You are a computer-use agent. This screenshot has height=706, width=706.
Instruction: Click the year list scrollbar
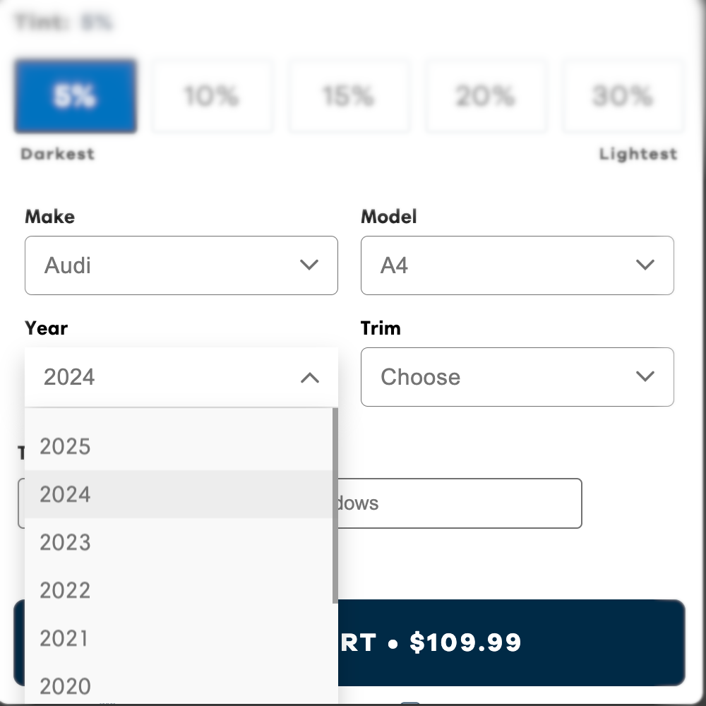tap(335, 505)
